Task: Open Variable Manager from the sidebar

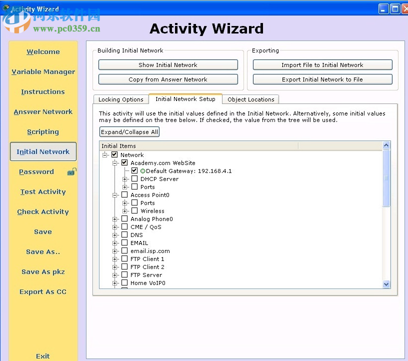Action: (x=43, y=71)
